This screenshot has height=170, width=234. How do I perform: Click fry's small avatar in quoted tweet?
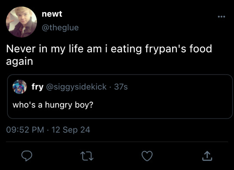point(19,87)
